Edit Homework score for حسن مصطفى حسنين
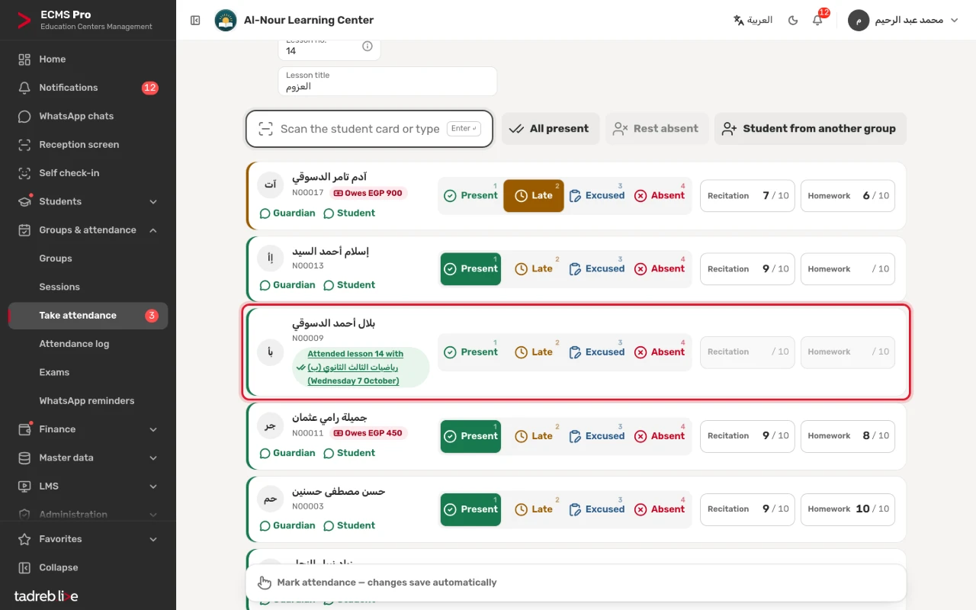 coord(848,509)
